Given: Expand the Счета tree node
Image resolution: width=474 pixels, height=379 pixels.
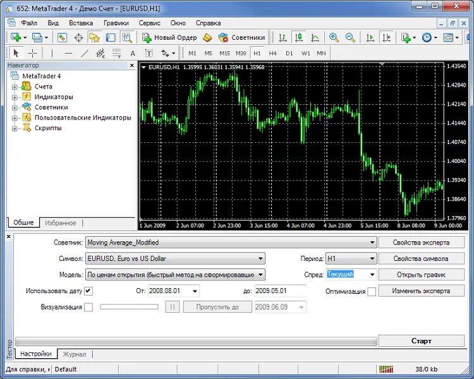Looking at the screenshot, I should (x=14, y=87).
